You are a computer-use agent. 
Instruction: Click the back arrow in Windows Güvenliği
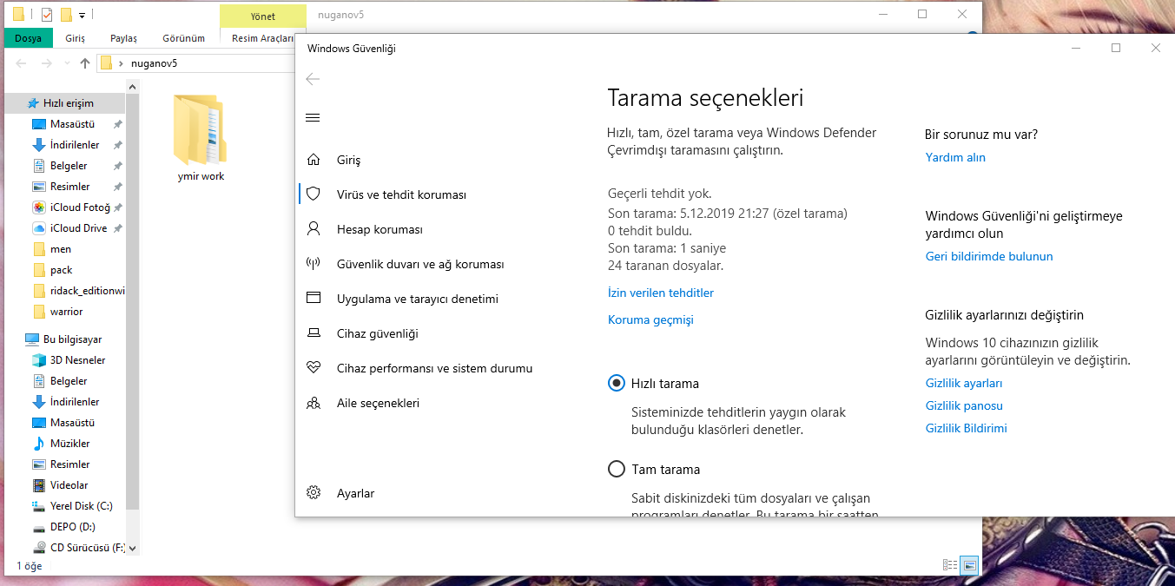[314, 79]
